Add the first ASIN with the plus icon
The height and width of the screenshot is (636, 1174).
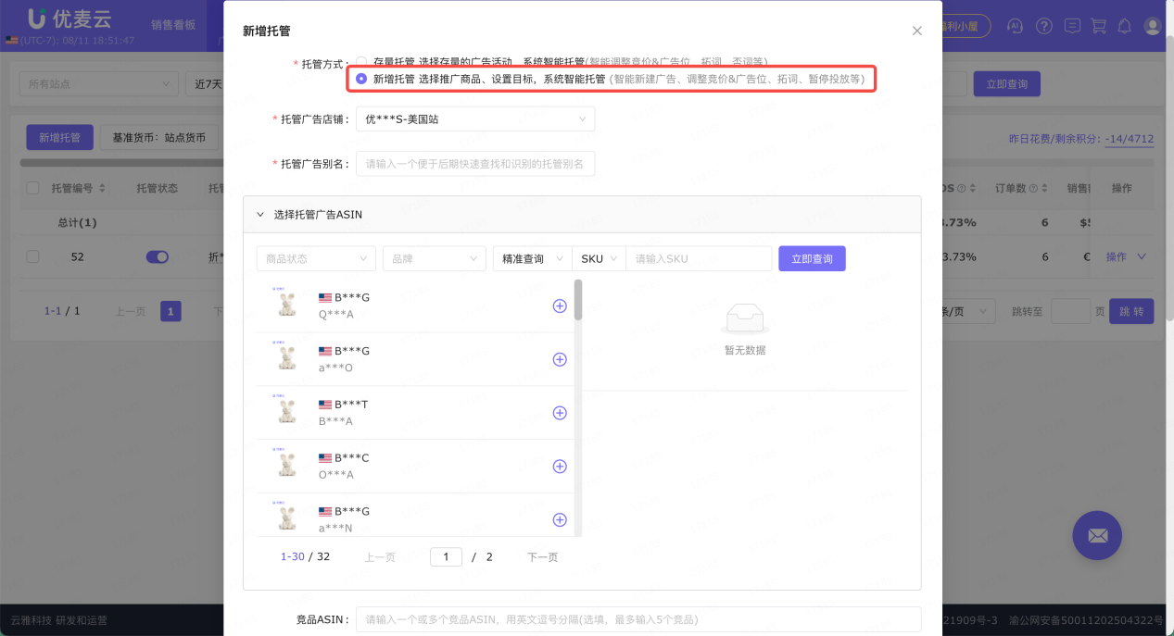pos(559,306)
